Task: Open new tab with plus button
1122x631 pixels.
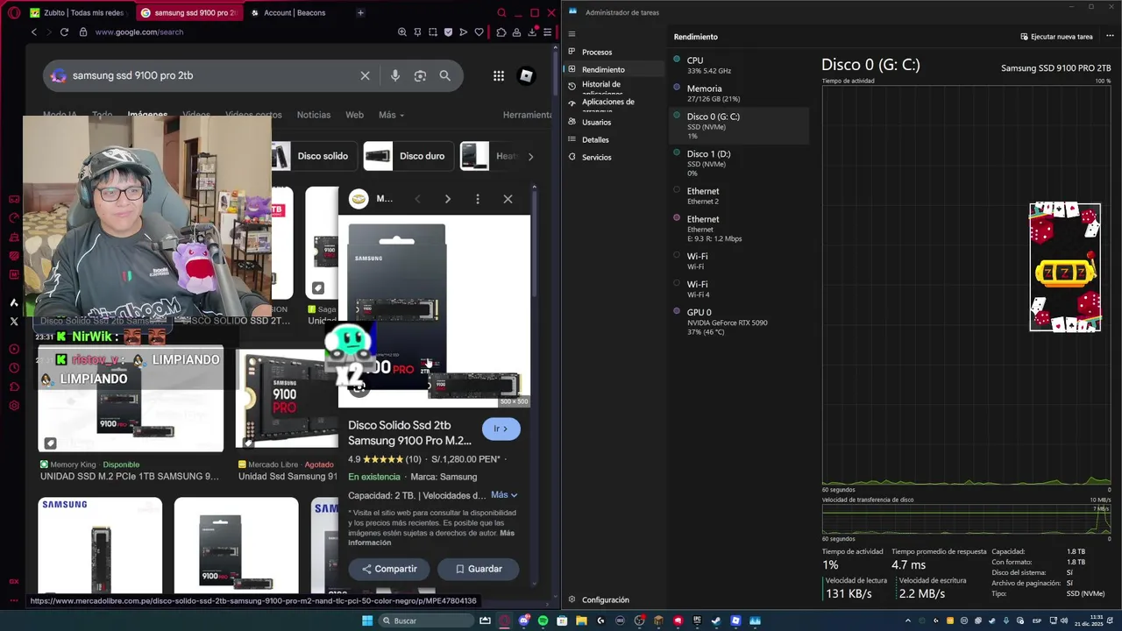Action: tap(360, 13)
